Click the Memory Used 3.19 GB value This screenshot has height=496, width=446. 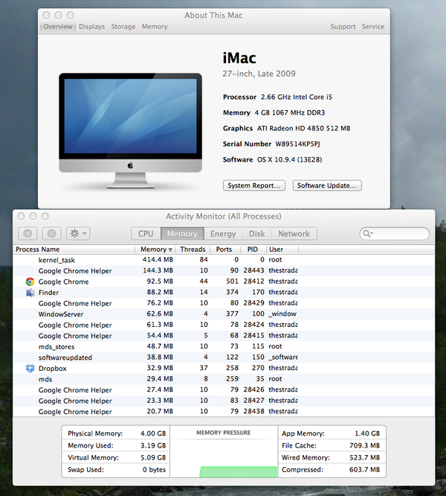pos(153,445)
